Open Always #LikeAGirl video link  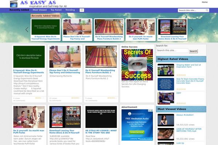pyautogui.click(x=185, y=115)
